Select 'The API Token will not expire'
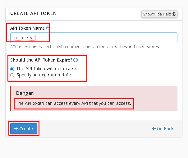Viewport: 188px width, 158px height. pyautogui.click(x=12, y=69)
